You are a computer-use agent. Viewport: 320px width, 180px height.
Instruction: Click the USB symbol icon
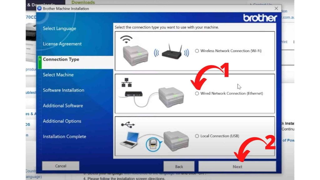(x=128, y=124)
